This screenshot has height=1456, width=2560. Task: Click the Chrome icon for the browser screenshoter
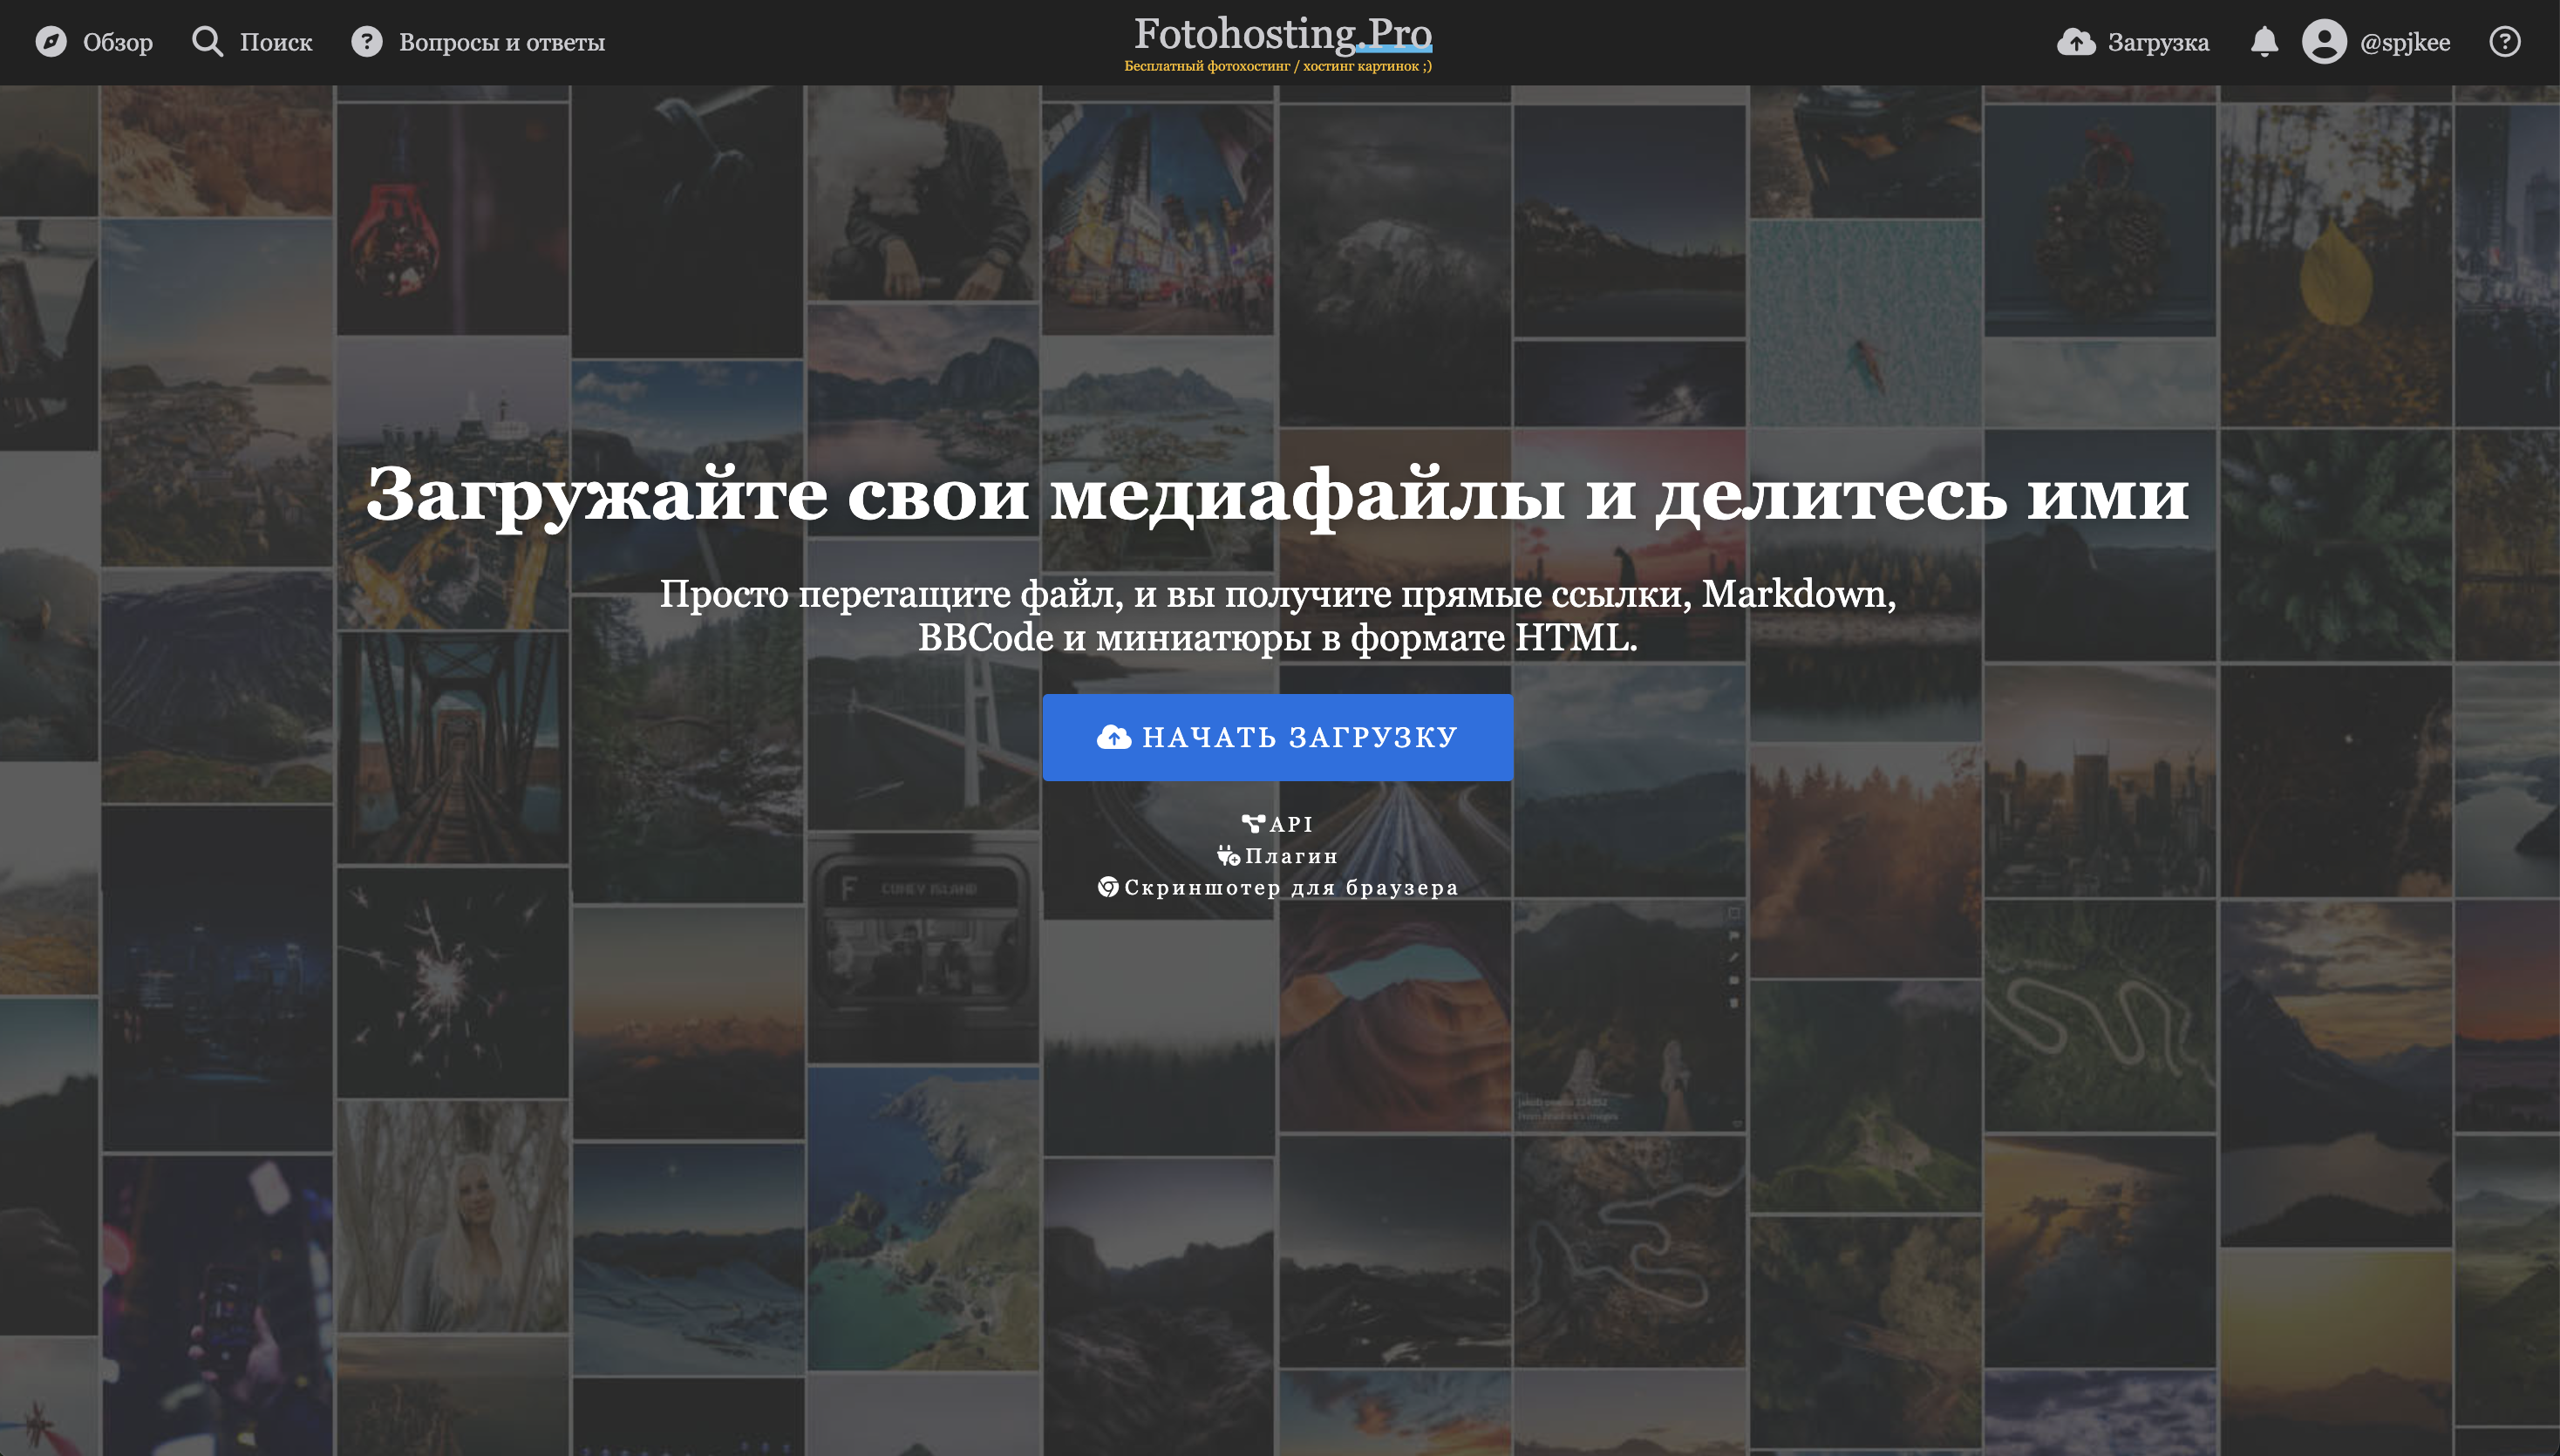[x=1108, y=887]
